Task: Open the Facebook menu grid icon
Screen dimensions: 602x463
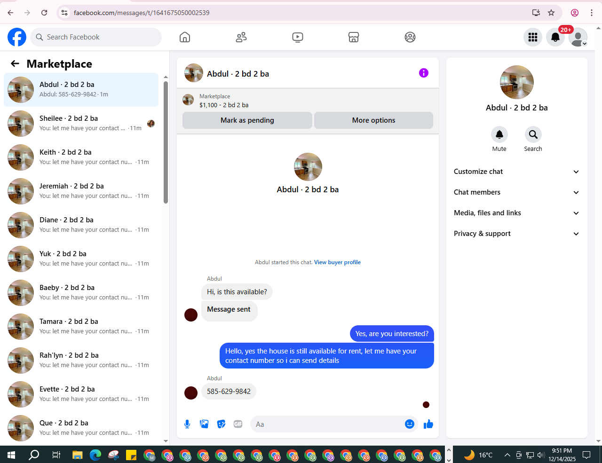Action: coord(533,37)
